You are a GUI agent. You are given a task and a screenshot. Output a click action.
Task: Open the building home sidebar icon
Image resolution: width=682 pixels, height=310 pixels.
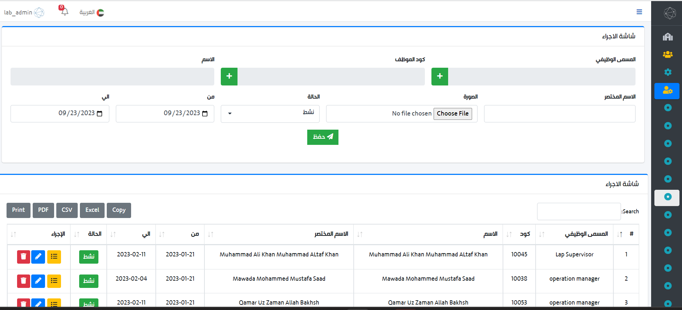point(667,37)
